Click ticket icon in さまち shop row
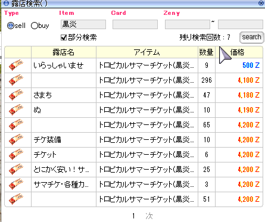Screen dimensions: 265x222 coord(16,95)
